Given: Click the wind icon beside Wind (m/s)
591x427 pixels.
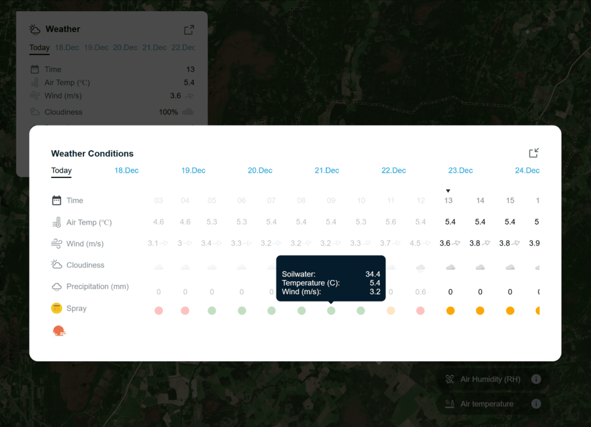Looking at the screenshot, I should (x=56, y=244).
